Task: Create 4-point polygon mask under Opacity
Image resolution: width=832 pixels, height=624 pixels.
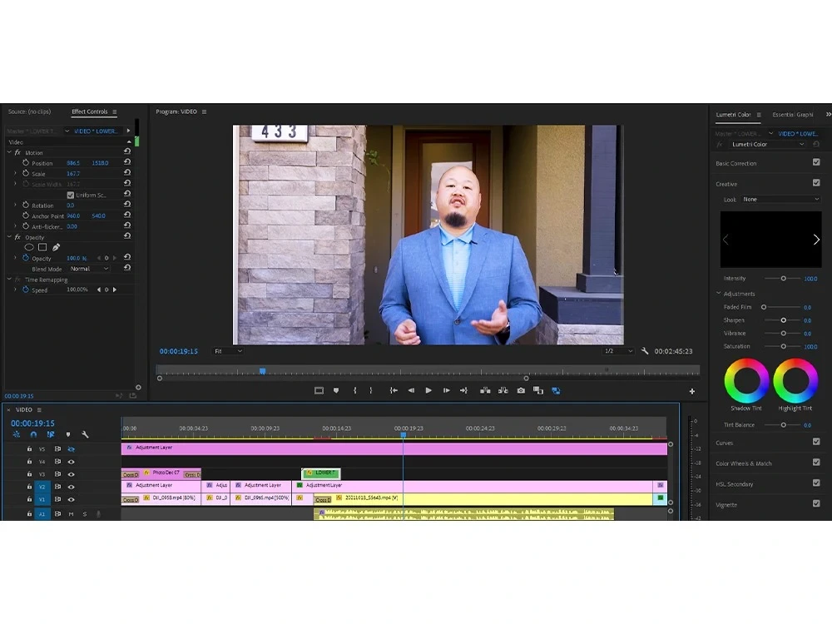Action: click(x=42, y=247)
